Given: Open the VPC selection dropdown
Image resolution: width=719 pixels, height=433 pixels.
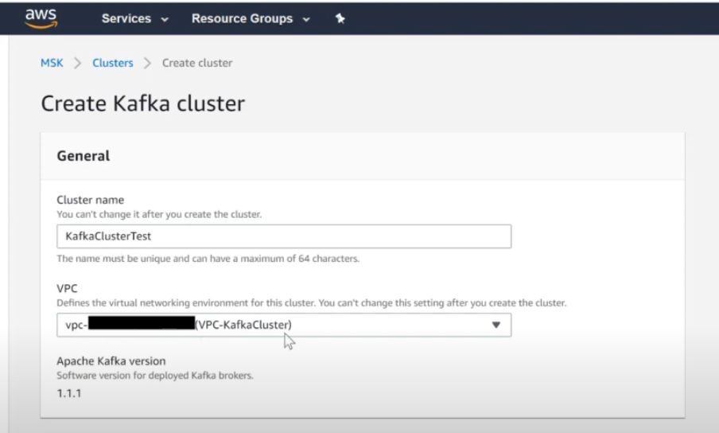Looking at the screenshot, I should [x=284, y=325].
